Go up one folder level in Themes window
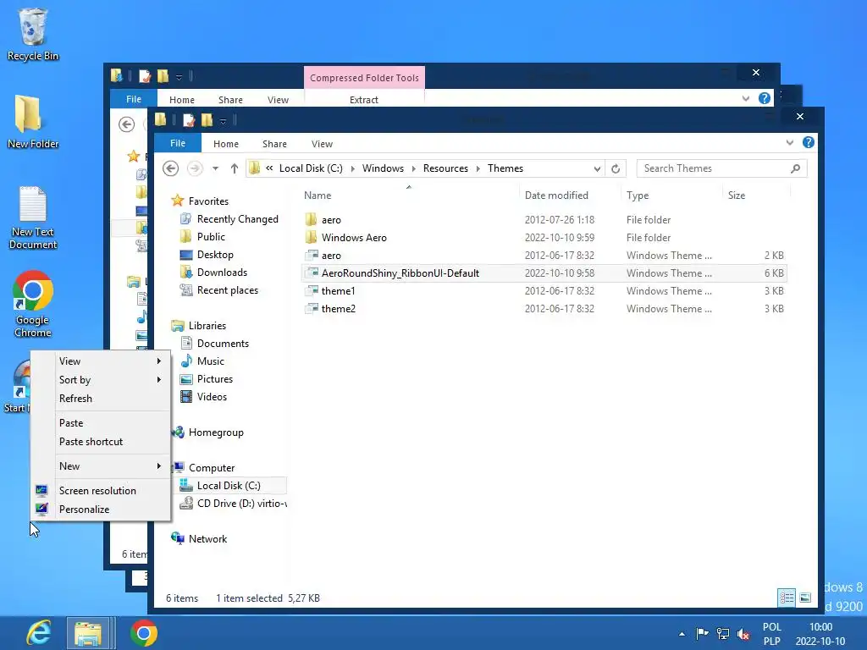 point(235,168)
